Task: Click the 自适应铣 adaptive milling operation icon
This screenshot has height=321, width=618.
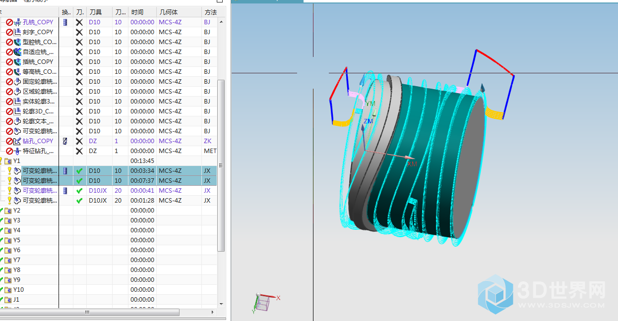Action: (x=17, y=52)
